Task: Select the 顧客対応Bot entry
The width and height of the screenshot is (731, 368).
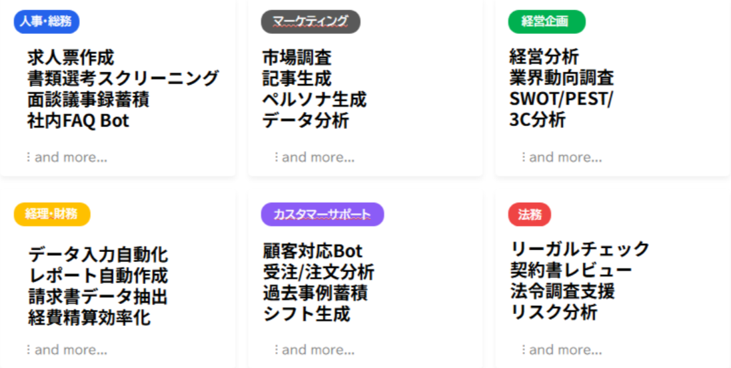Action: click(x=313, y=251)
